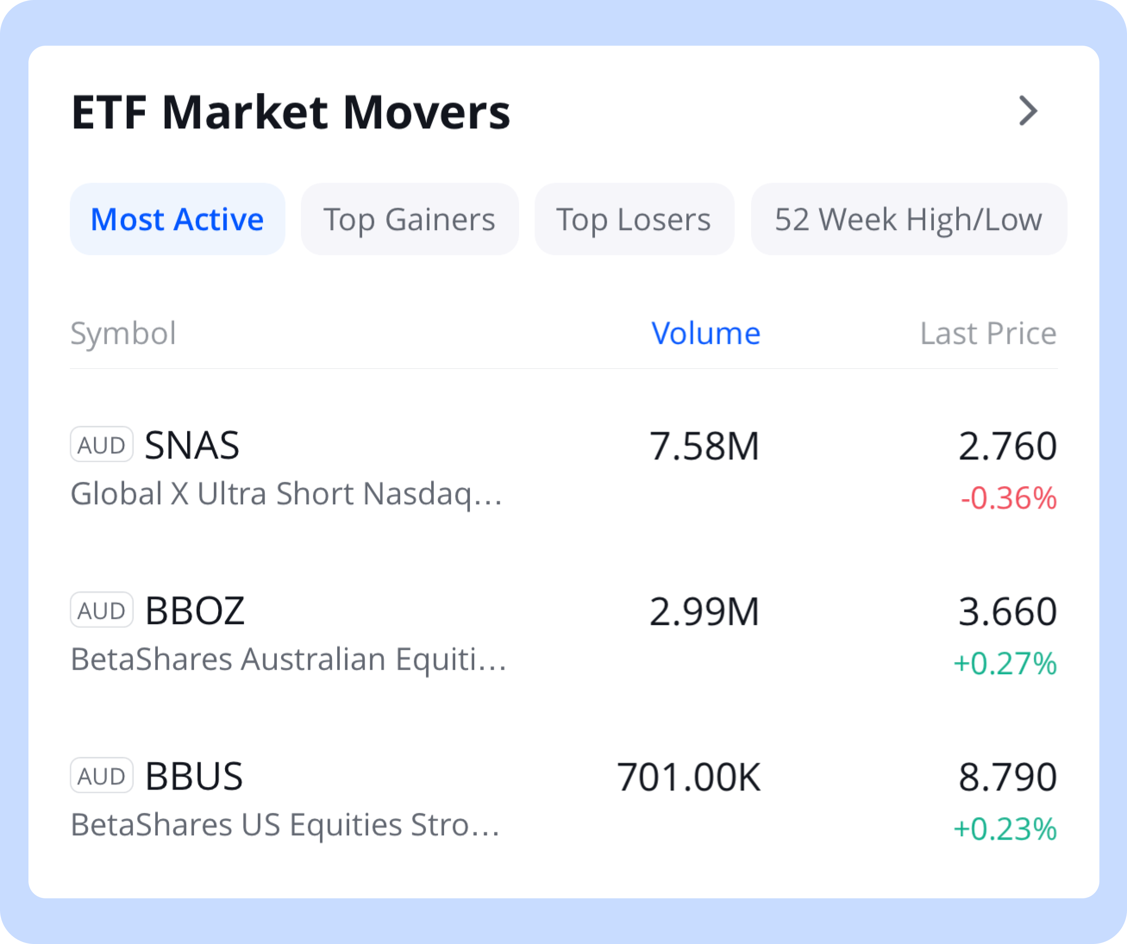Open the BBUS ticker symbol
This screenshot has height=944, width=1127.
click(194, 776)
